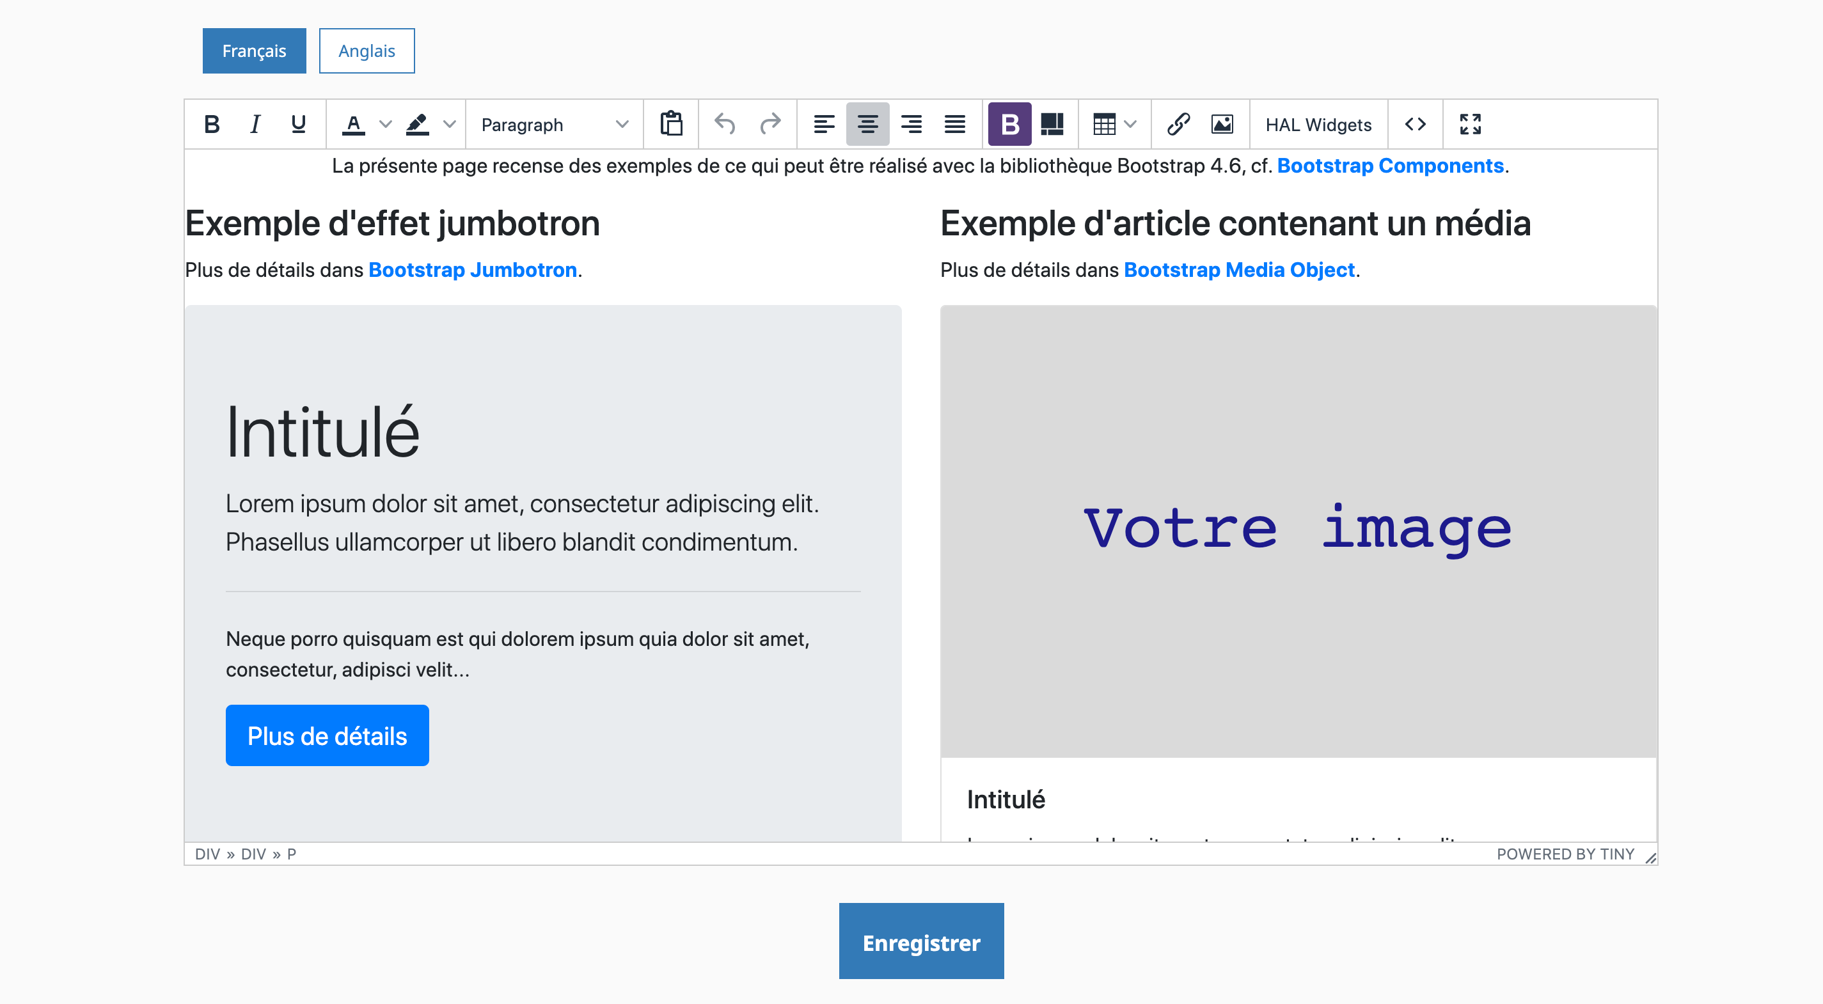This screenshot has width=1823, height=1004.
Task: Click the large Intitulé jumbotron heading
Action: (323, 432)
